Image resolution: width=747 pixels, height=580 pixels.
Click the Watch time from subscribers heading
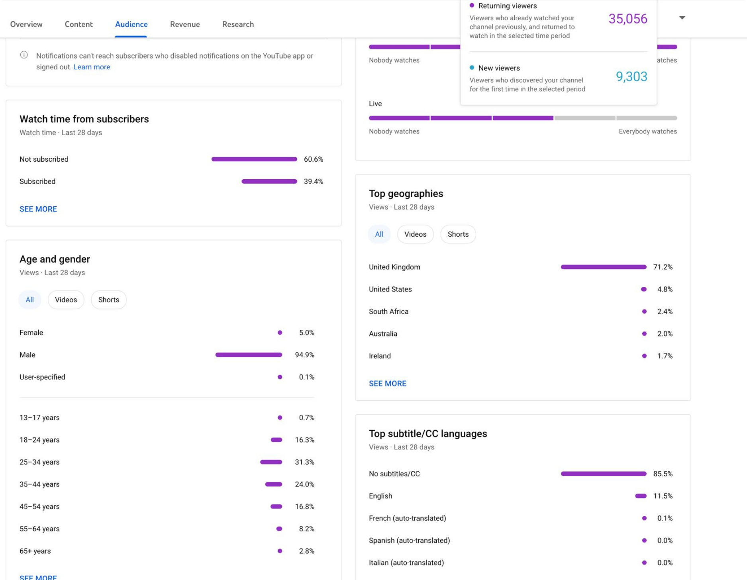pos(84,119)
